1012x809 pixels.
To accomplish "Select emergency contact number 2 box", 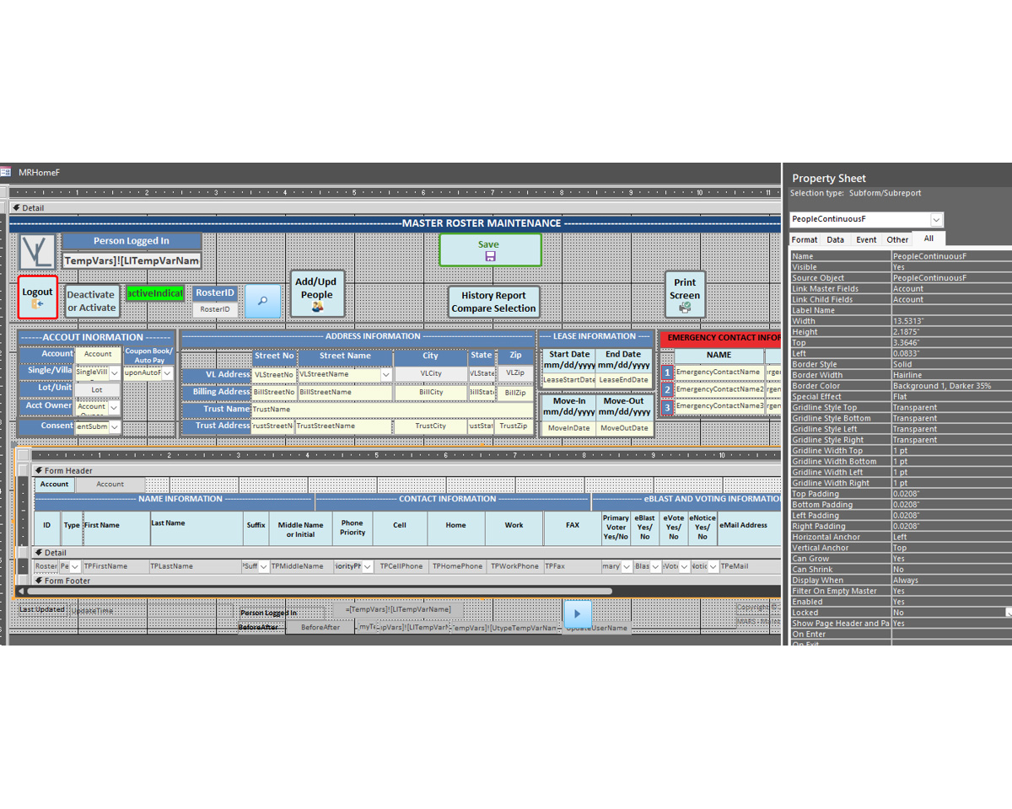I will pyautogui.click(x=667, y=389).
